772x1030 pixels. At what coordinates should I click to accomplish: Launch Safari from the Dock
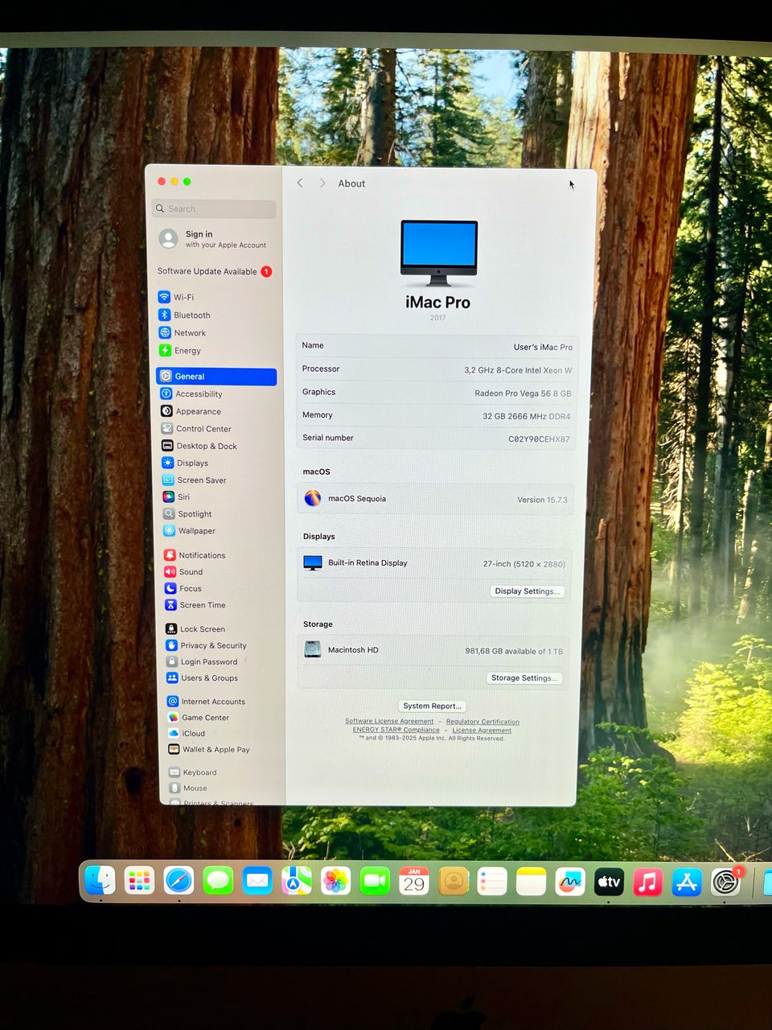179,880
